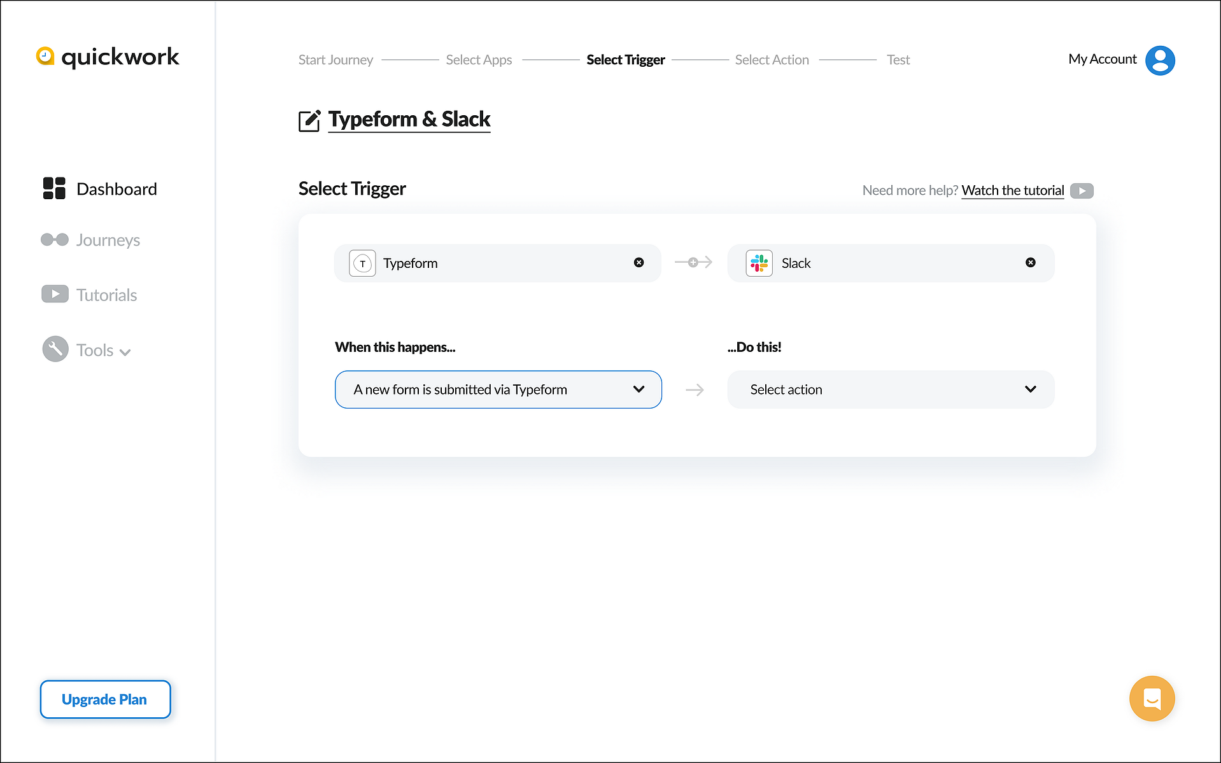This screenshot has width=1221, height=763.
Task: Select the Slack app field
Action: pos(891,263)
